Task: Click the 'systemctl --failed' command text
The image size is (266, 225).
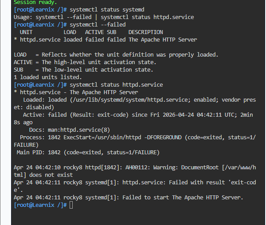Action: point(98,25)
